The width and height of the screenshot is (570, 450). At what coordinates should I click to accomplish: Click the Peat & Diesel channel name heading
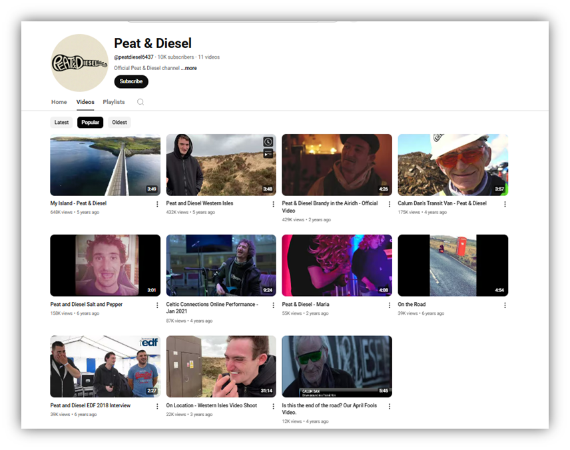(152, 43)
